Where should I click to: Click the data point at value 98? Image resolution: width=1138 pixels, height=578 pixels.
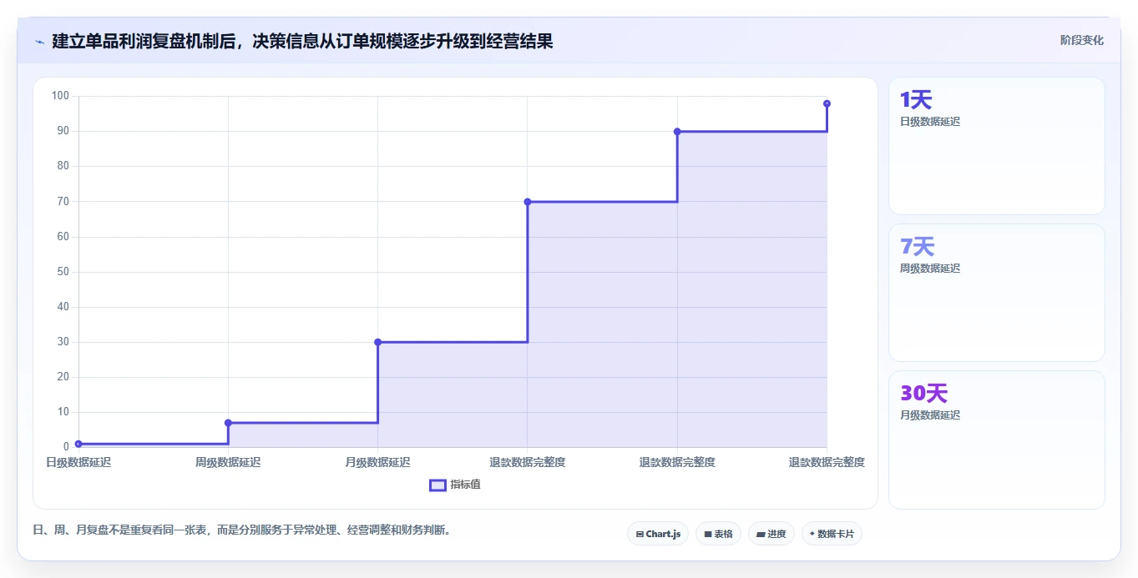827,103
